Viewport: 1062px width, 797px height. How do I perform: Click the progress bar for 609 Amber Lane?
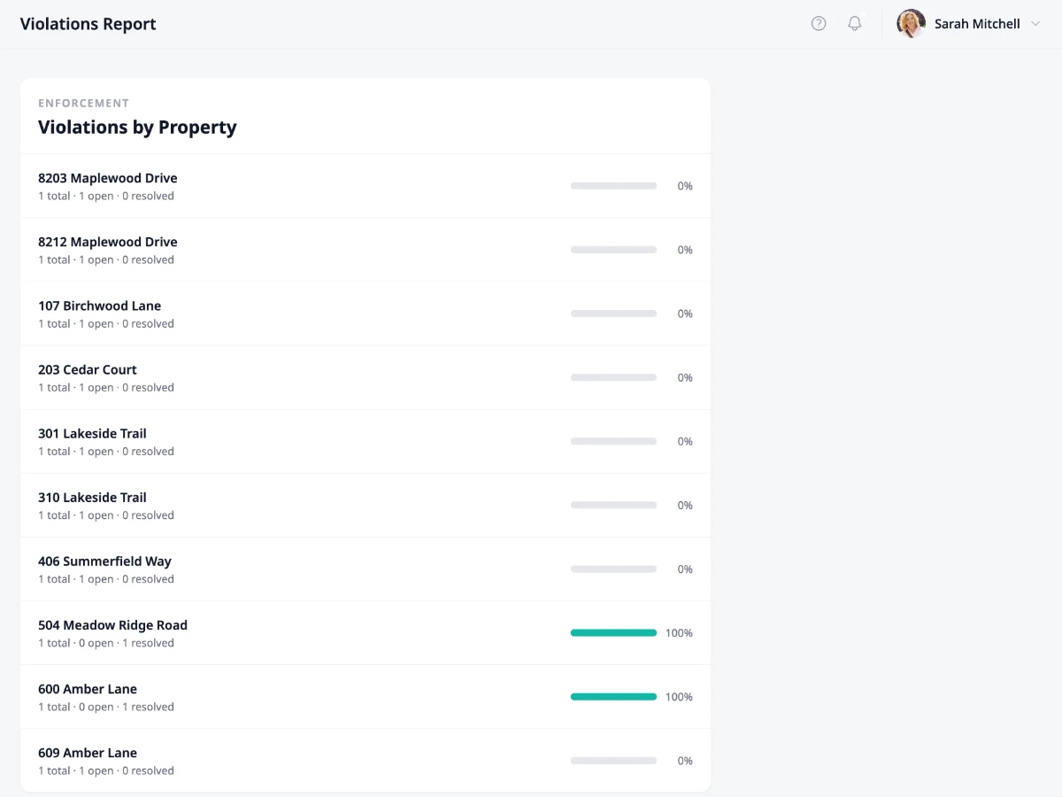pos(613,760)
